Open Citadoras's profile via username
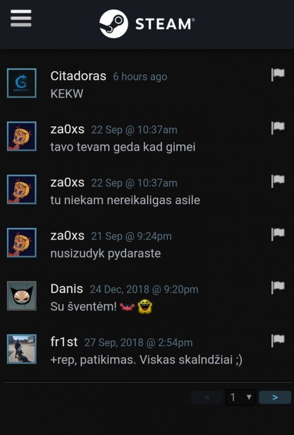294x435 pixels. [78, 76]
